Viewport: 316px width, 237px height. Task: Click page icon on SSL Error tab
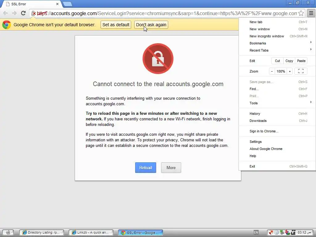[8, 4]
